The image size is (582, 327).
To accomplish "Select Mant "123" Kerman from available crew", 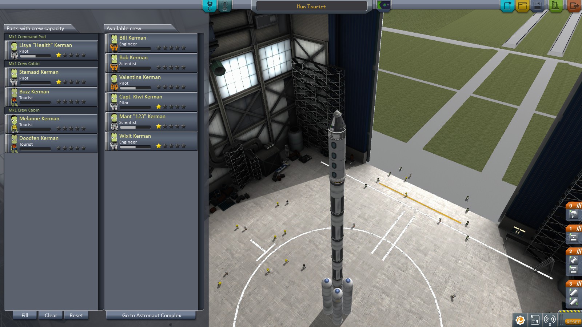I will click(151, 122).
